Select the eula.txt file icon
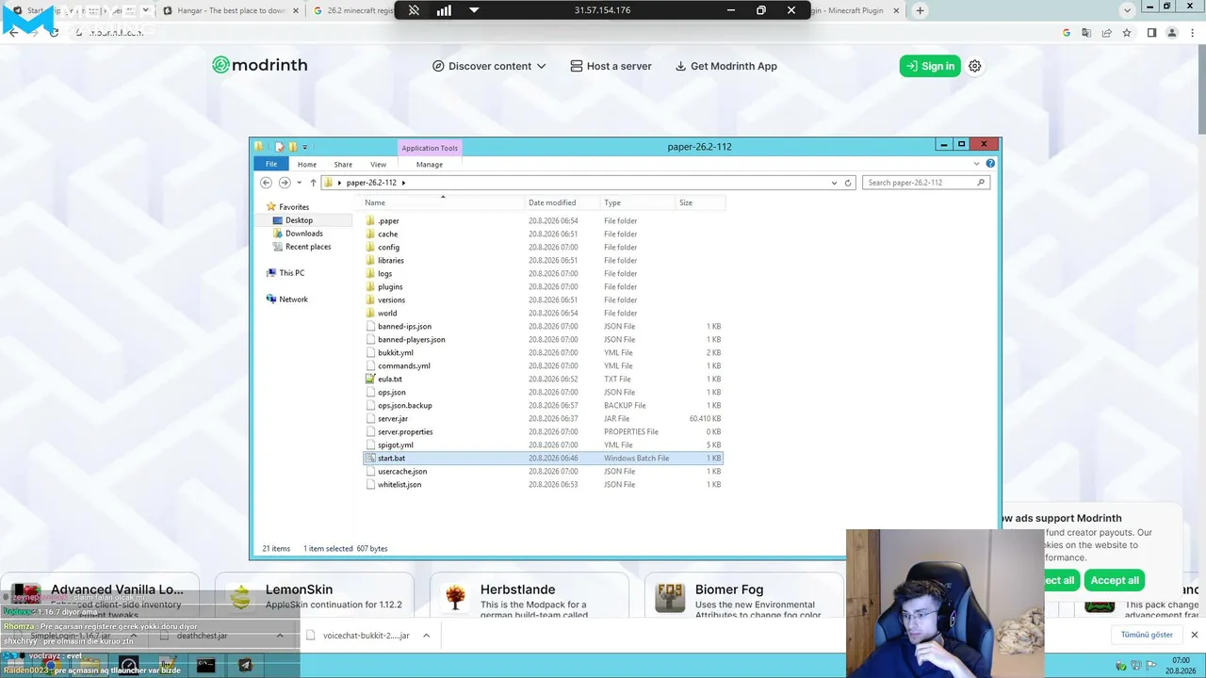The image size is (1206, 678). (370, 379)
